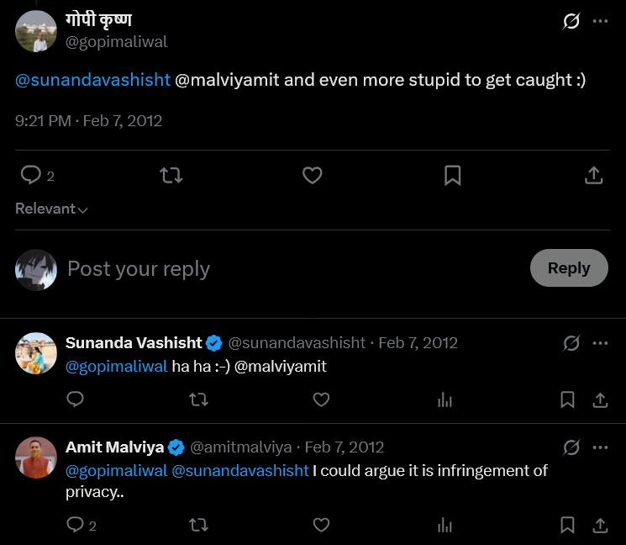Open Grok icon on main tweet header

point(571,21)
